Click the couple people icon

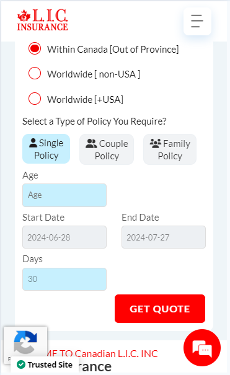point(91,144)
